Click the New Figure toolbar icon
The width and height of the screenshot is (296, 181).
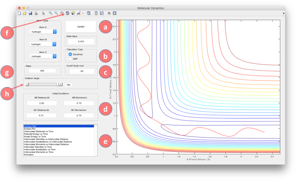point(19,13)
